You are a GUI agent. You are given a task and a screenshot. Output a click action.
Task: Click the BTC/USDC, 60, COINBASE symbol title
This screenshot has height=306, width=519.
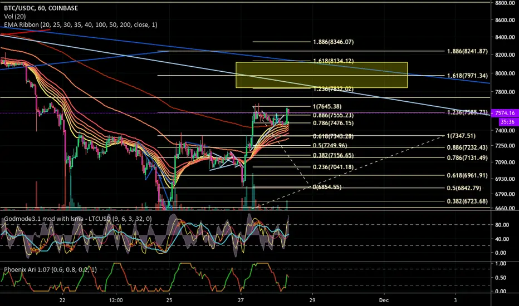pyautogui.click(x=41, y=8)
